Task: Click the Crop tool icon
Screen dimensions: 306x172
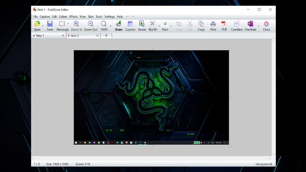Action: click(179, 24)
